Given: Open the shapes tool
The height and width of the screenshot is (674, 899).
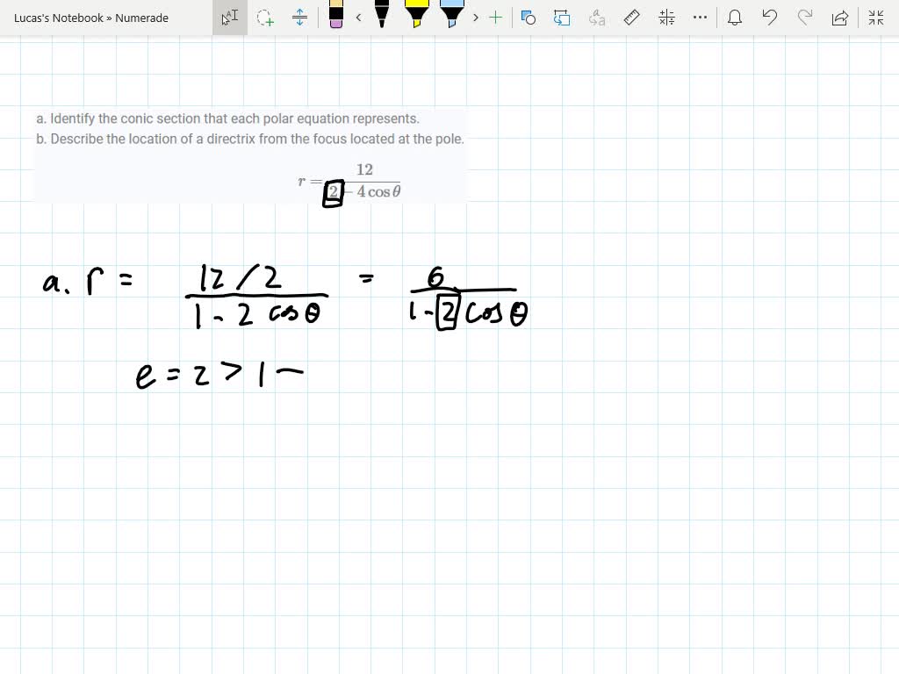Looking at the screenshot, I should 528,18.
